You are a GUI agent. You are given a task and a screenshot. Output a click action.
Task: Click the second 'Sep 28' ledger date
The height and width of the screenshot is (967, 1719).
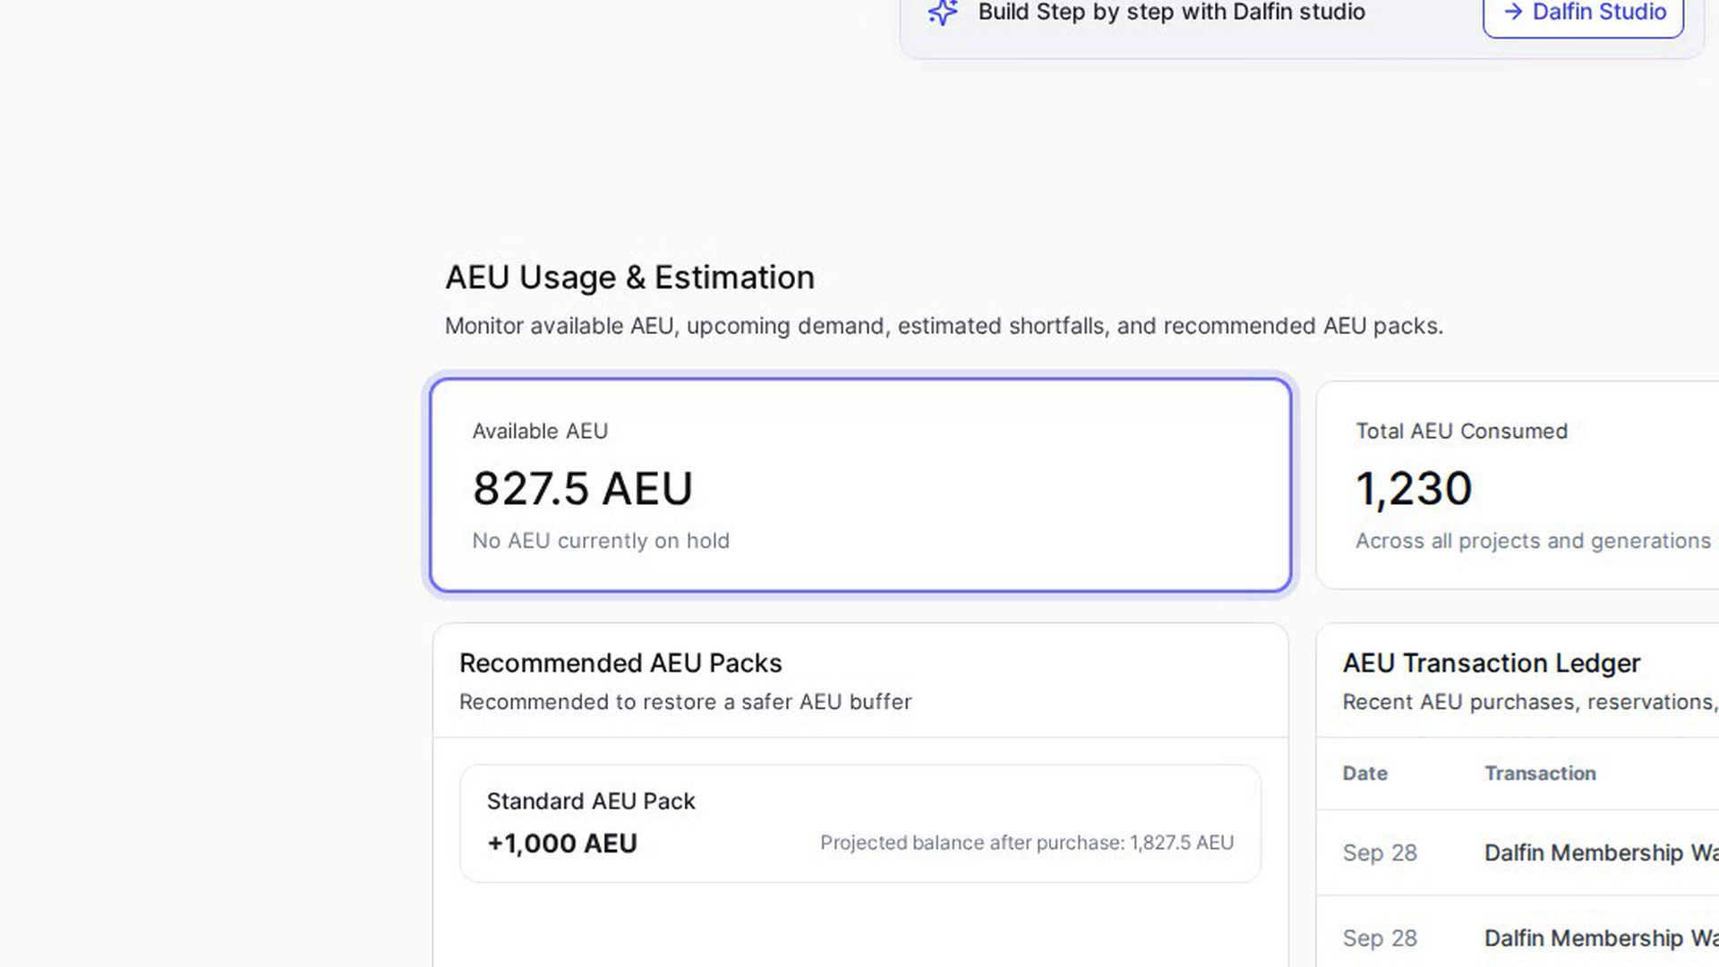tap(1380, 938)
